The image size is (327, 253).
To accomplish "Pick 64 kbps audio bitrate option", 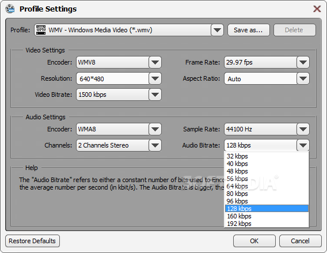I will [267, 186].
